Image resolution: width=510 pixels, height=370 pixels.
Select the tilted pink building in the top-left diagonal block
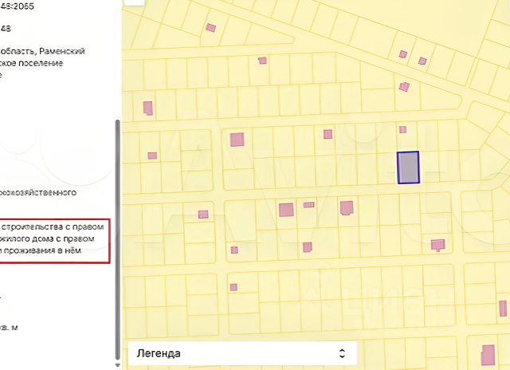click(210, 28)
